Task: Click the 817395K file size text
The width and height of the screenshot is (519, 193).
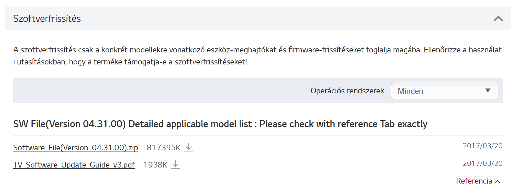Action: 163,148
